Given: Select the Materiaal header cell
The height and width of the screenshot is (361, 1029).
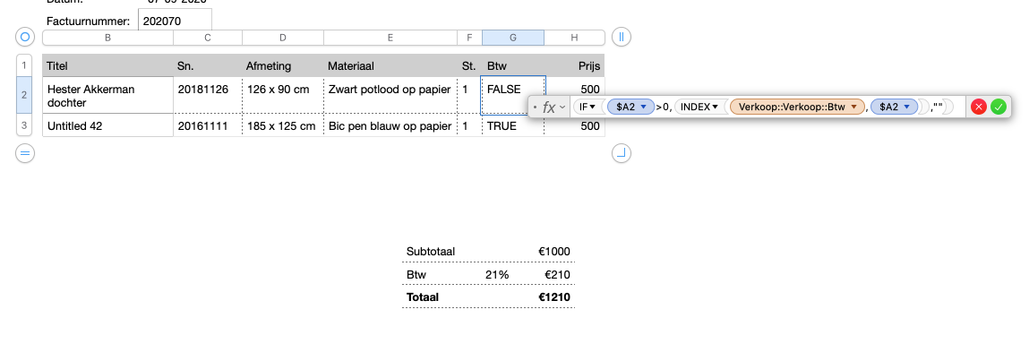Looking at the screenshot, I should coord(390,65).
